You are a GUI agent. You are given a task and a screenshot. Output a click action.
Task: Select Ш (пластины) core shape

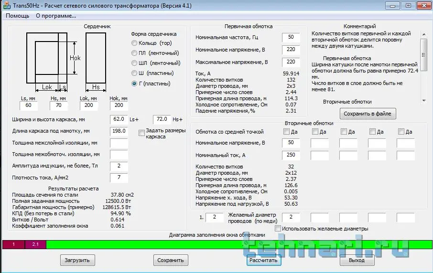click(134, 73)
